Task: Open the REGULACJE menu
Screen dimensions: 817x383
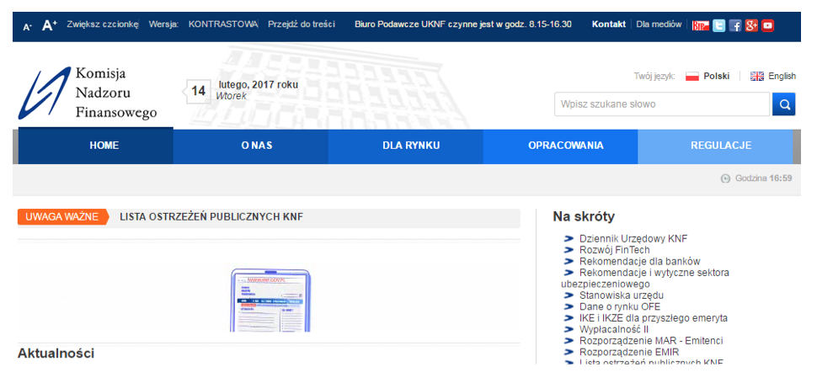Action: tap(715, 146)
